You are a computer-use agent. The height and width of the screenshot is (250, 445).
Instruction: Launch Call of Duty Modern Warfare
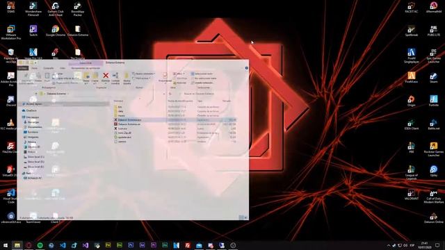coord(433,196)
